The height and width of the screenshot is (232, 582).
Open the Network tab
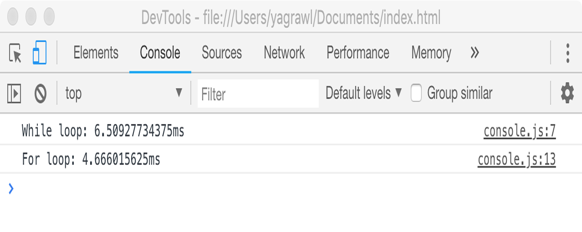(284, 53)
